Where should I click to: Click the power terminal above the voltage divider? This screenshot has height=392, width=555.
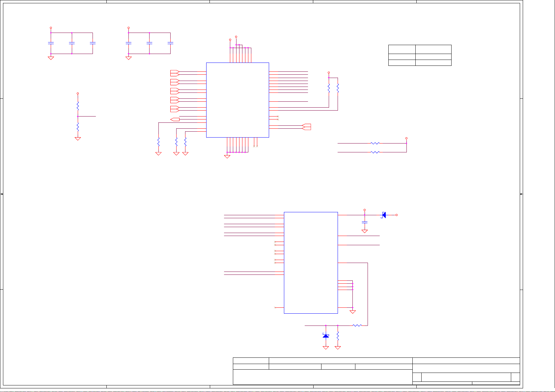pos(78,93)
